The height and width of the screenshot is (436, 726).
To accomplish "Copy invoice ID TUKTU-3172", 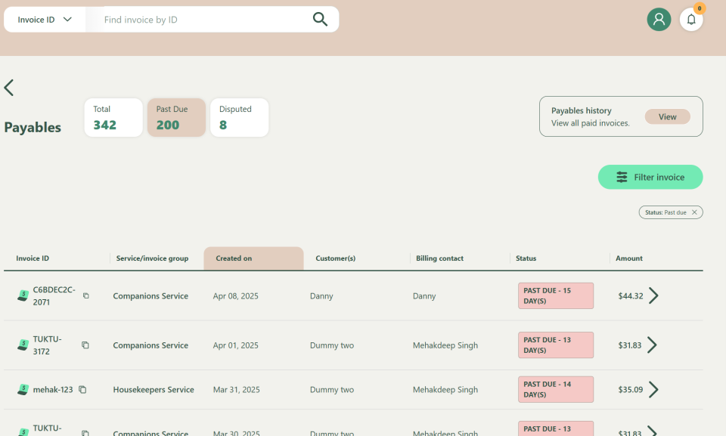I will point(85,345).
